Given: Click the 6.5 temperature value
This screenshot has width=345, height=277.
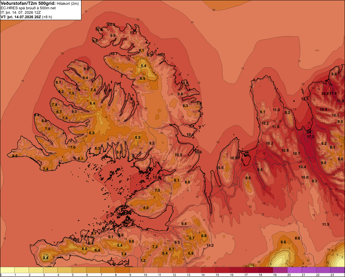Looking at the screenshot, I should click(138, 137).
